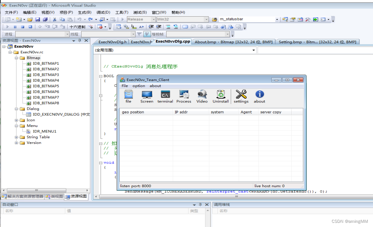Open the 生成(B) build menu
The image size is (373, 227).
click(x=85, y=12)
